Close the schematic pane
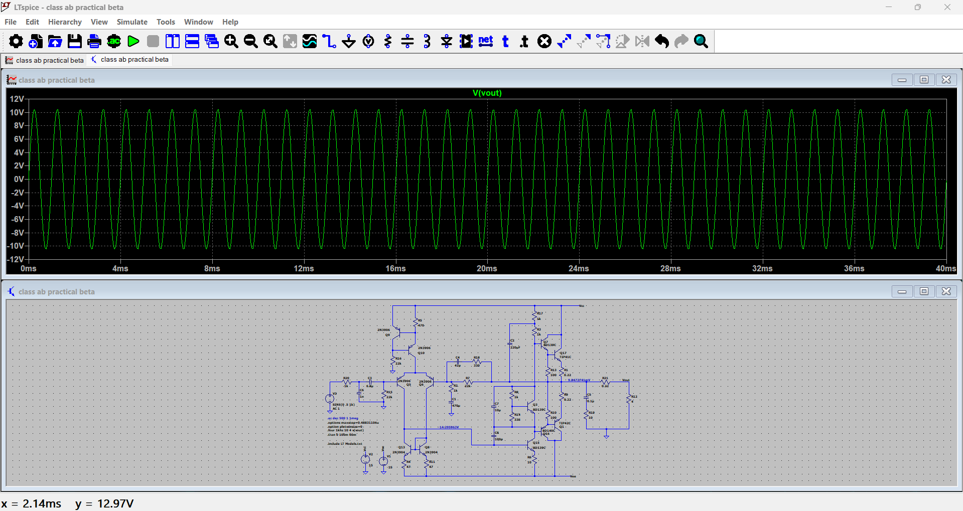Viewport: 963px width, 511px height. point(946,291)
